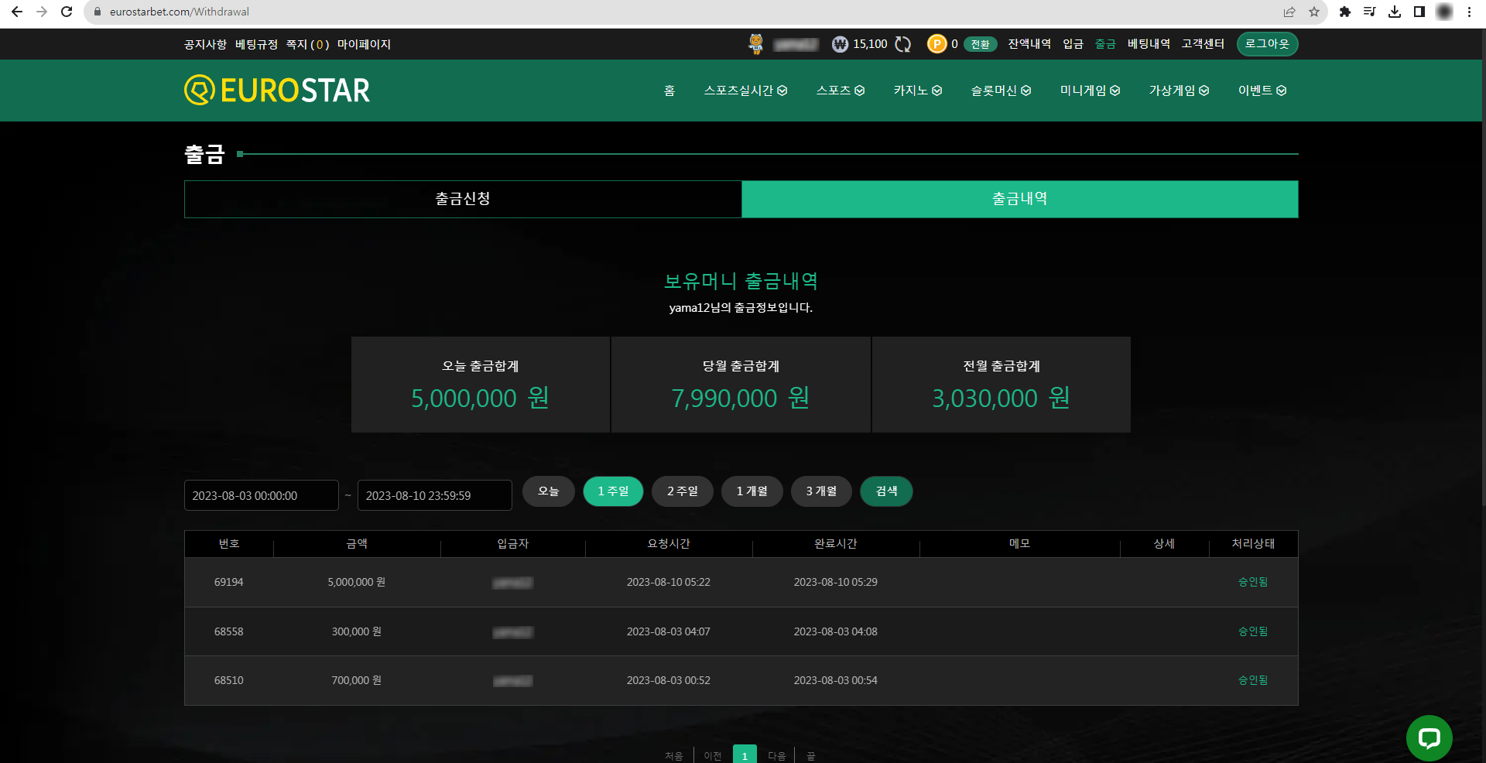The image size is (1486, 763).
Task: Open 출금 withdrawal link in top bar
Action: pyautogui.click(x=1105, y=44)
